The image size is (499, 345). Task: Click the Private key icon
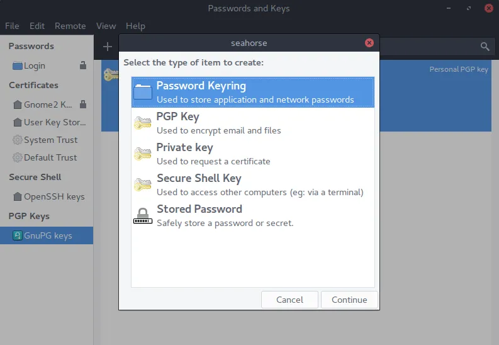[x=143, y=154]
